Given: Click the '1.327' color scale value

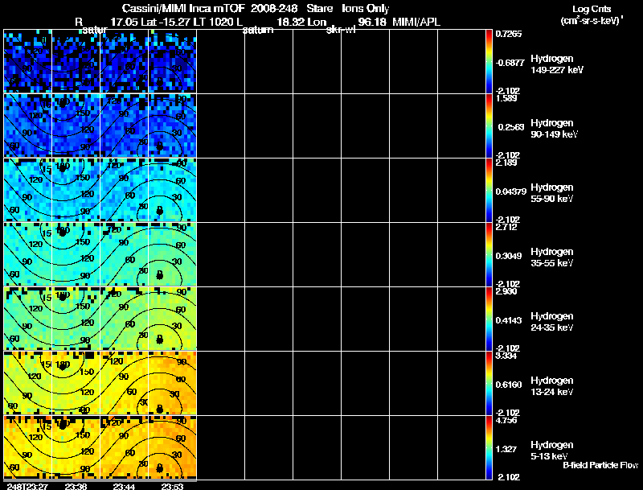Looking at the screenshot, I should (x=506, y=450).
